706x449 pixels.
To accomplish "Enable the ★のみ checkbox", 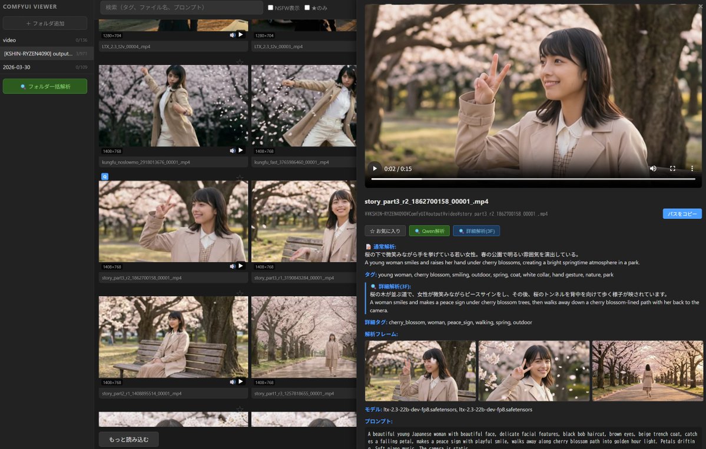I will 307,8.
